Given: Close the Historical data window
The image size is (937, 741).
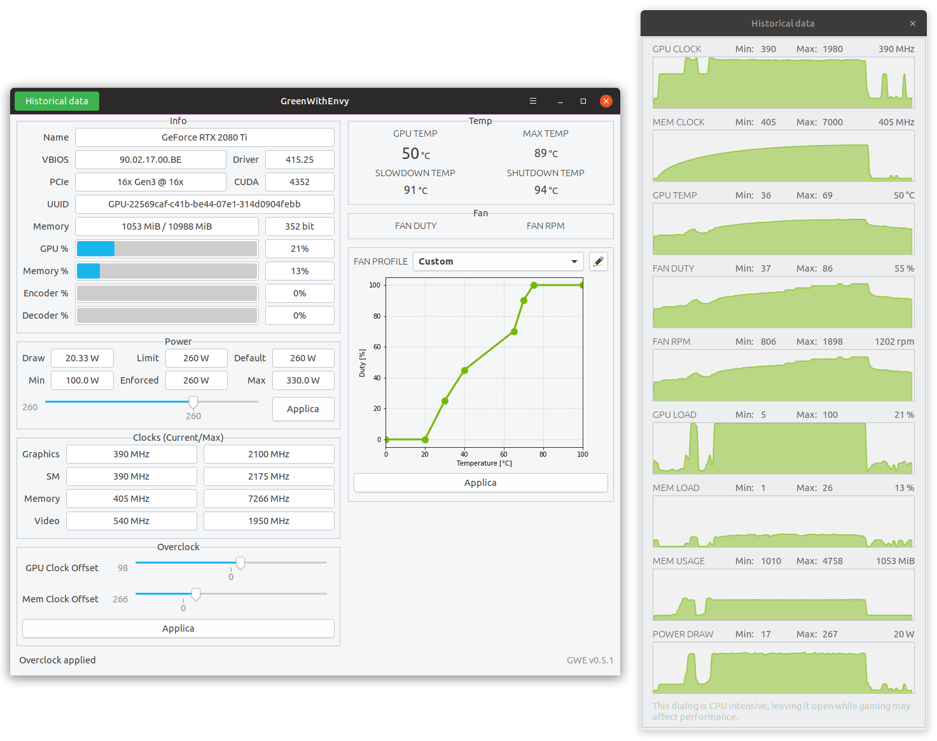Looking at the screenshot, I should [x=912, y=24].
